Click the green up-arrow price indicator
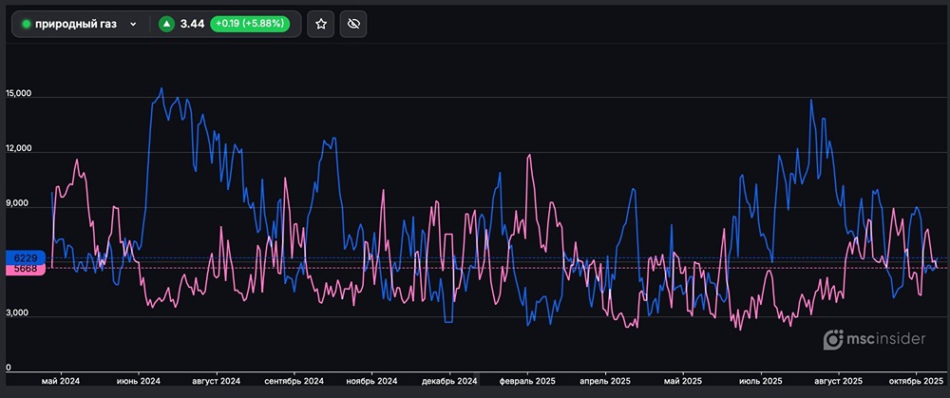The height and width of the screenshot is (398, 950). pos(167,24)
